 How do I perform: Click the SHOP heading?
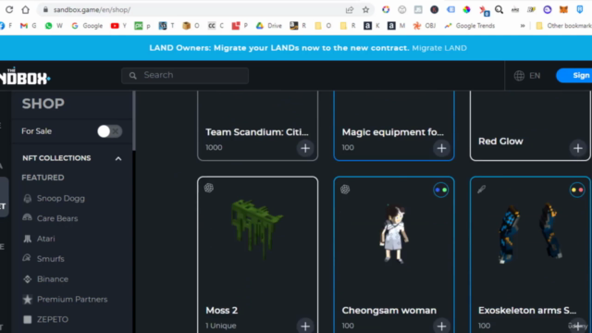point(43,104)
